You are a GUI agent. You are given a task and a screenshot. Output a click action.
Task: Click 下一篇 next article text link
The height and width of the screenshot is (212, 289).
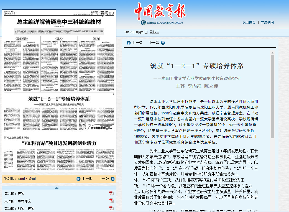pos(154,43)
